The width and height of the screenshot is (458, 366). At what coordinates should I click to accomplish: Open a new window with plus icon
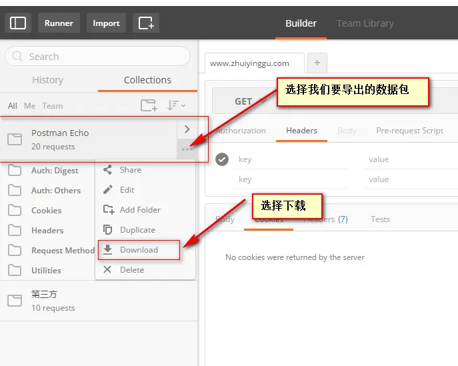pos(146,23)
